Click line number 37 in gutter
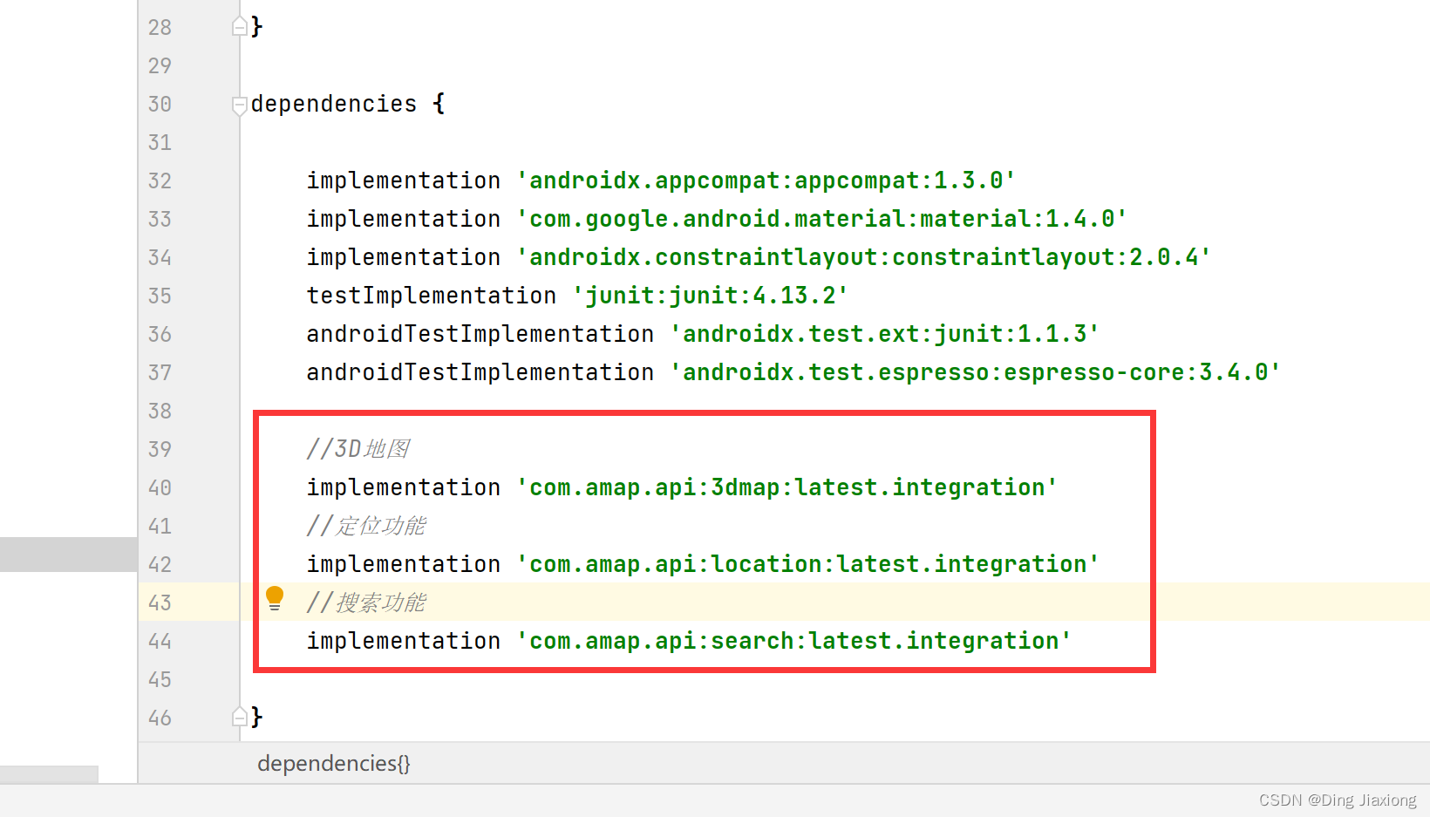1430x817 pixels. (x=160, y=372)
